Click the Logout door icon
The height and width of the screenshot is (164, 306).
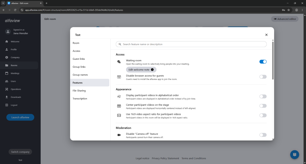7,105
